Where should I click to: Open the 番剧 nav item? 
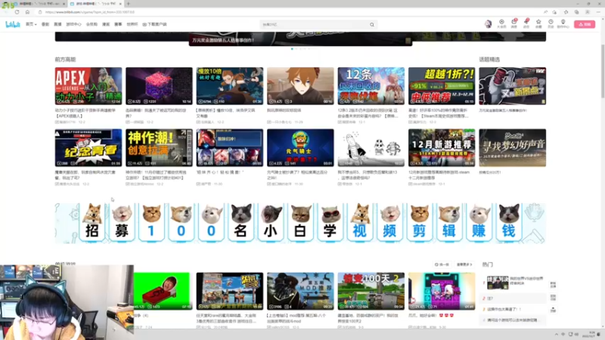click(x=45, y=24)
